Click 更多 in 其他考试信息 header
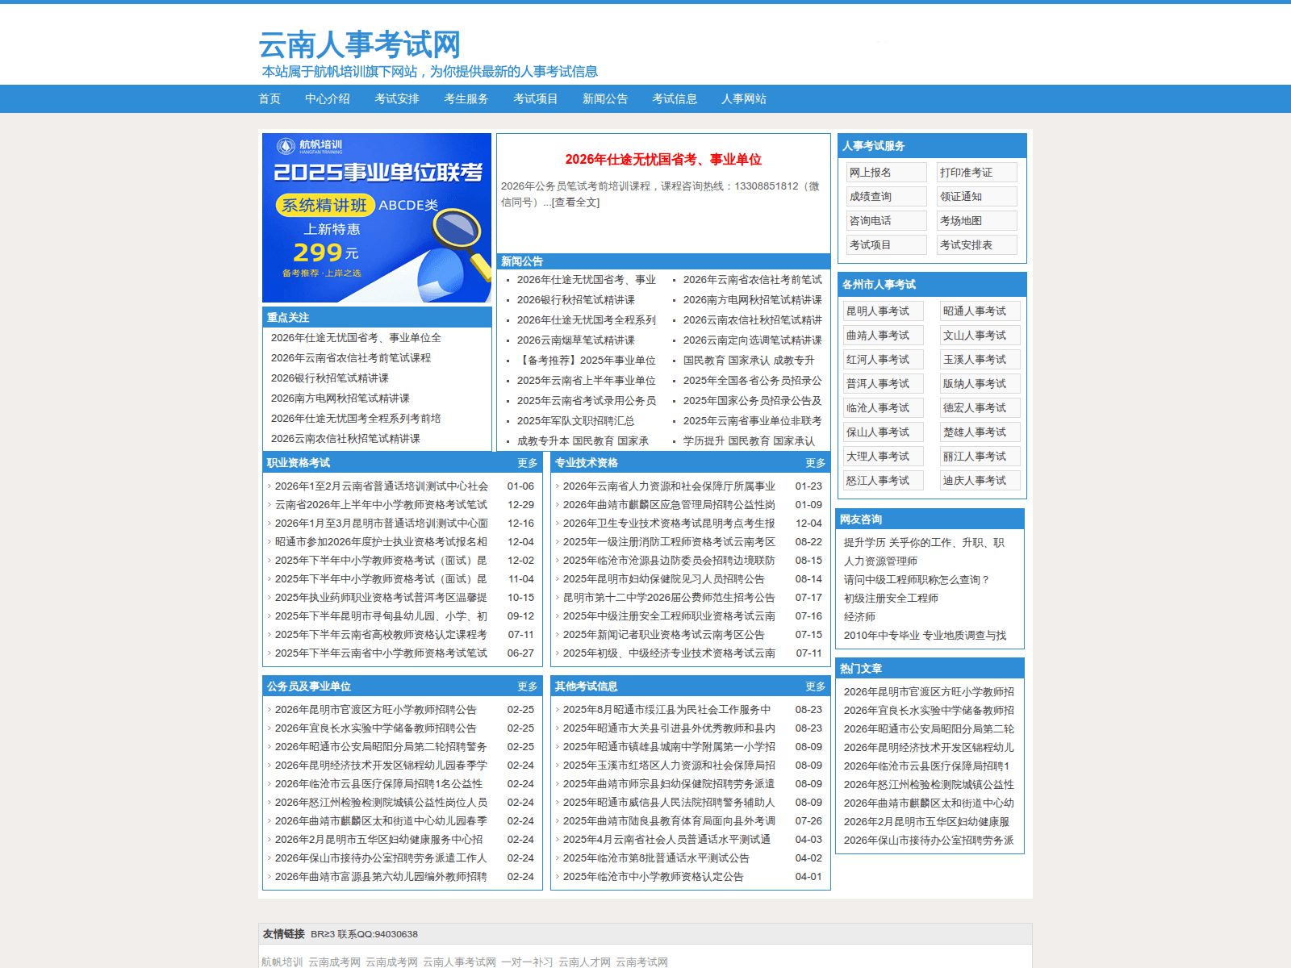The width and height of the screenshot is (1291, 968). coord(816,686)
